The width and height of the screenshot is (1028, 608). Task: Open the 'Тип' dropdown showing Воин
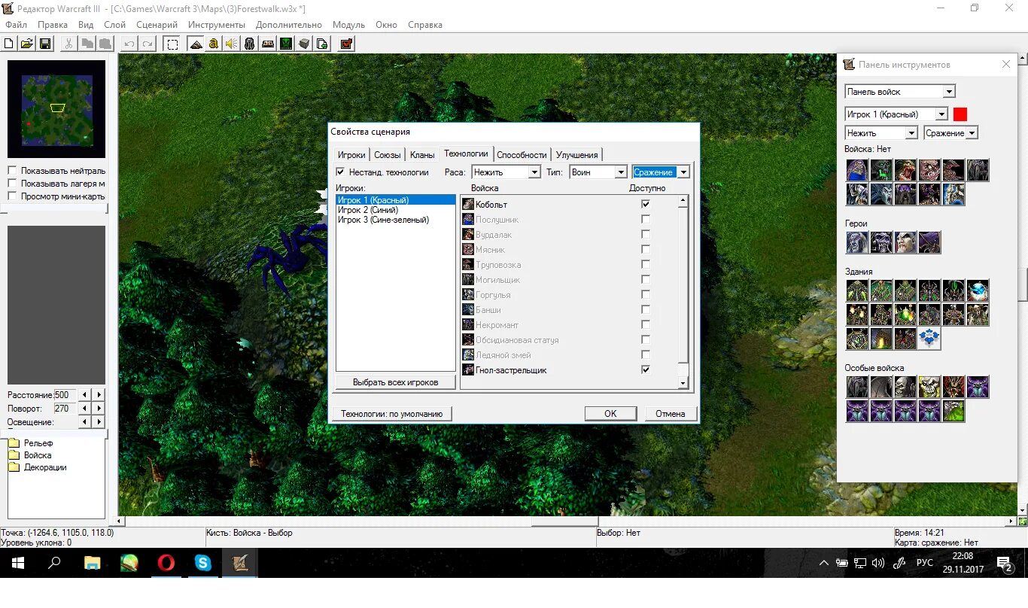pos(598,172)
